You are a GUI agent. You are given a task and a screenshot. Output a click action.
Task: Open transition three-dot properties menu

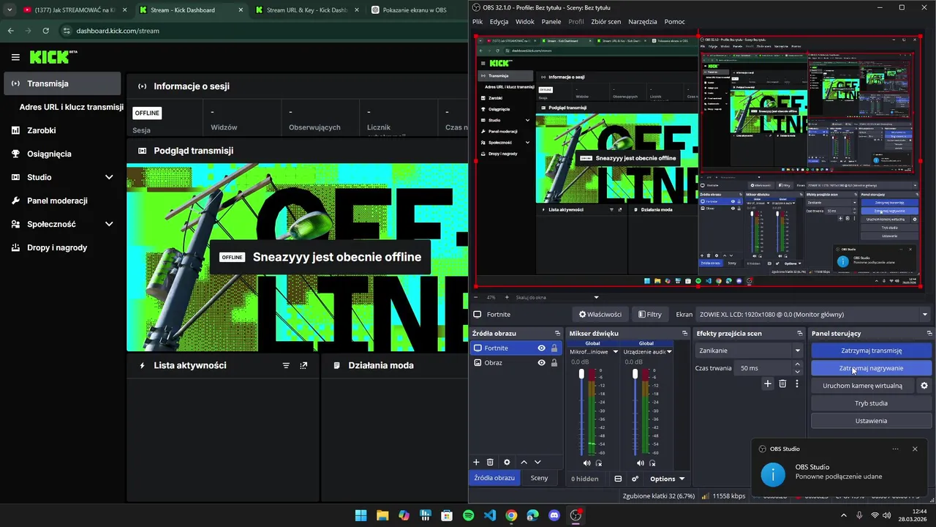[797, 384]
